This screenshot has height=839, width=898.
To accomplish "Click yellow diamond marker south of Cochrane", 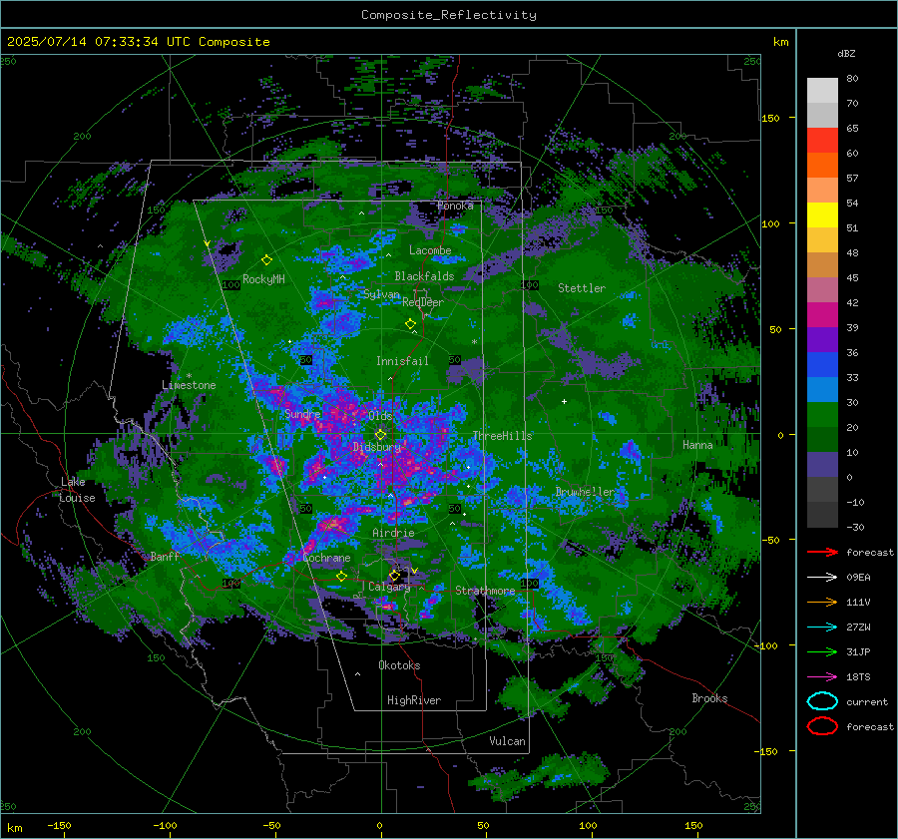I will 341,577.
